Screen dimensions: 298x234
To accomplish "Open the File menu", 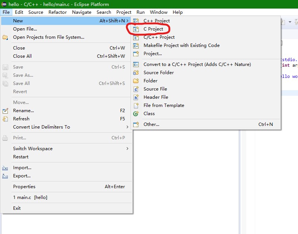I will point(6,12).
